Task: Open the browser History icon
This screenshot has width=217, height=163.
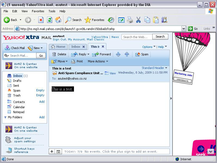Action: pyautogui.click(x=111, y=20)
